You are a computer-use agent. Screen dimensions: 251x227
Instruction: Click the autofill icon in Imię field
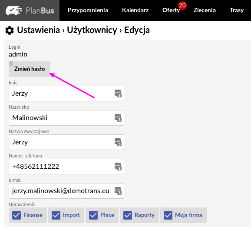click(118, 93)
